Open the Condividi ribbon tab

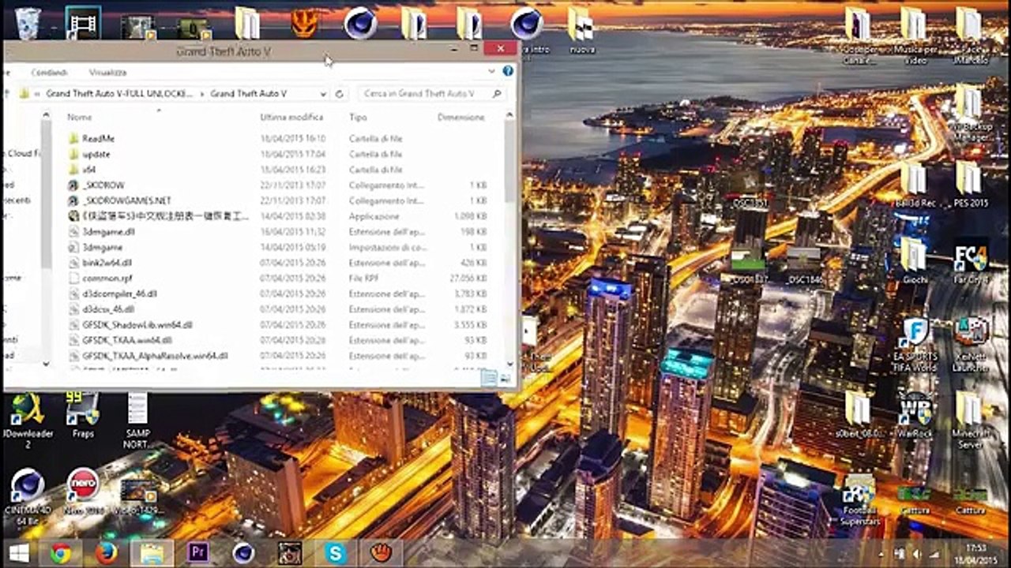point(48,72)
